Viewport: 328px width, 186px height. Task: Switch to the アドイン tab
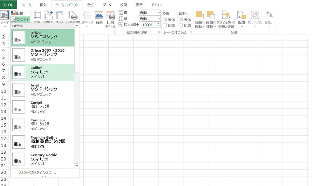pos(157,5)
